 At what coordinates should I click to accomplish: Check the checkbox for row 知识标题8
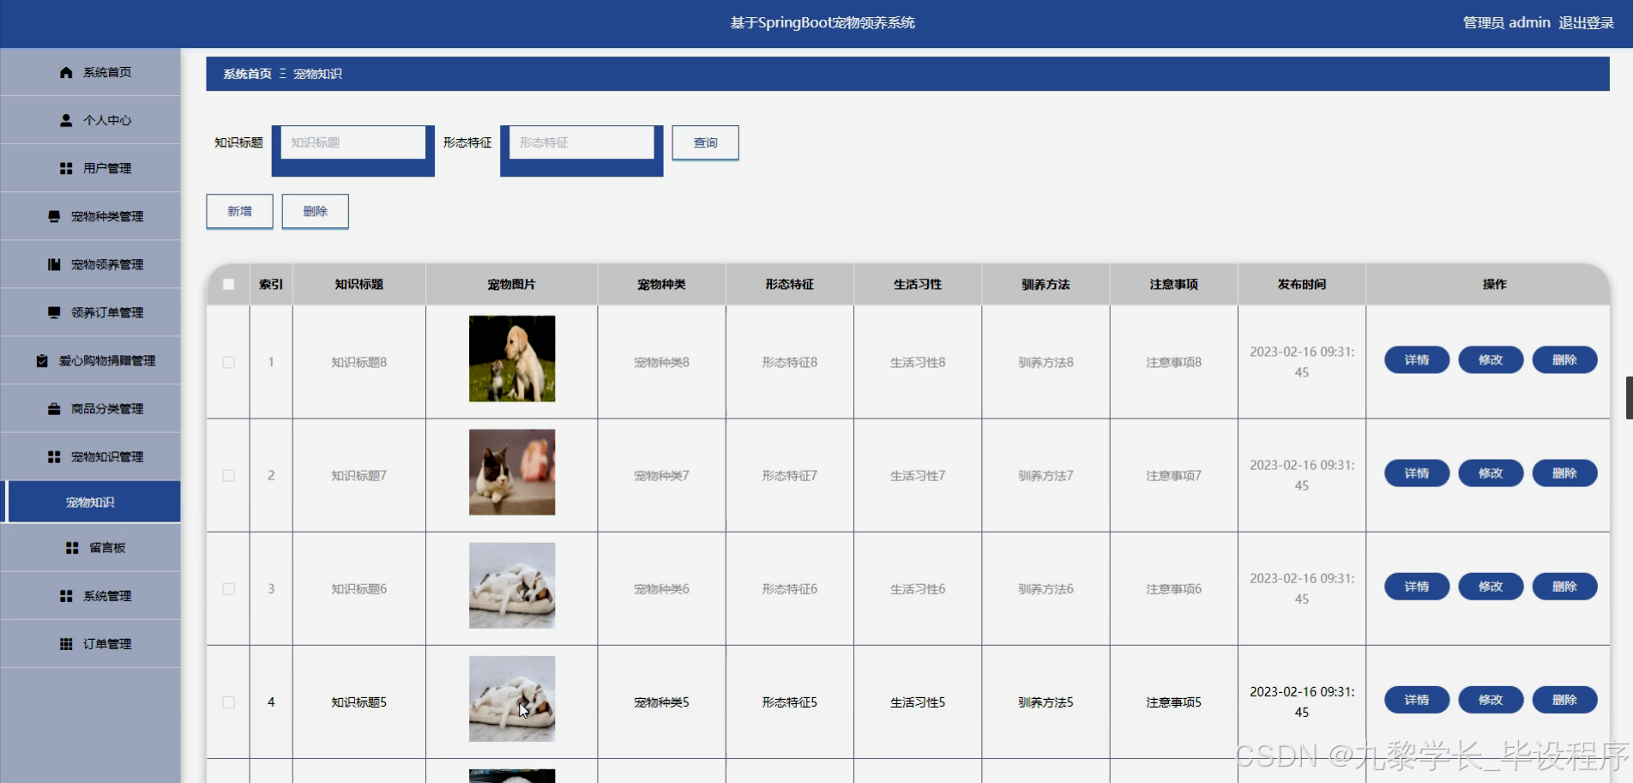228,362
